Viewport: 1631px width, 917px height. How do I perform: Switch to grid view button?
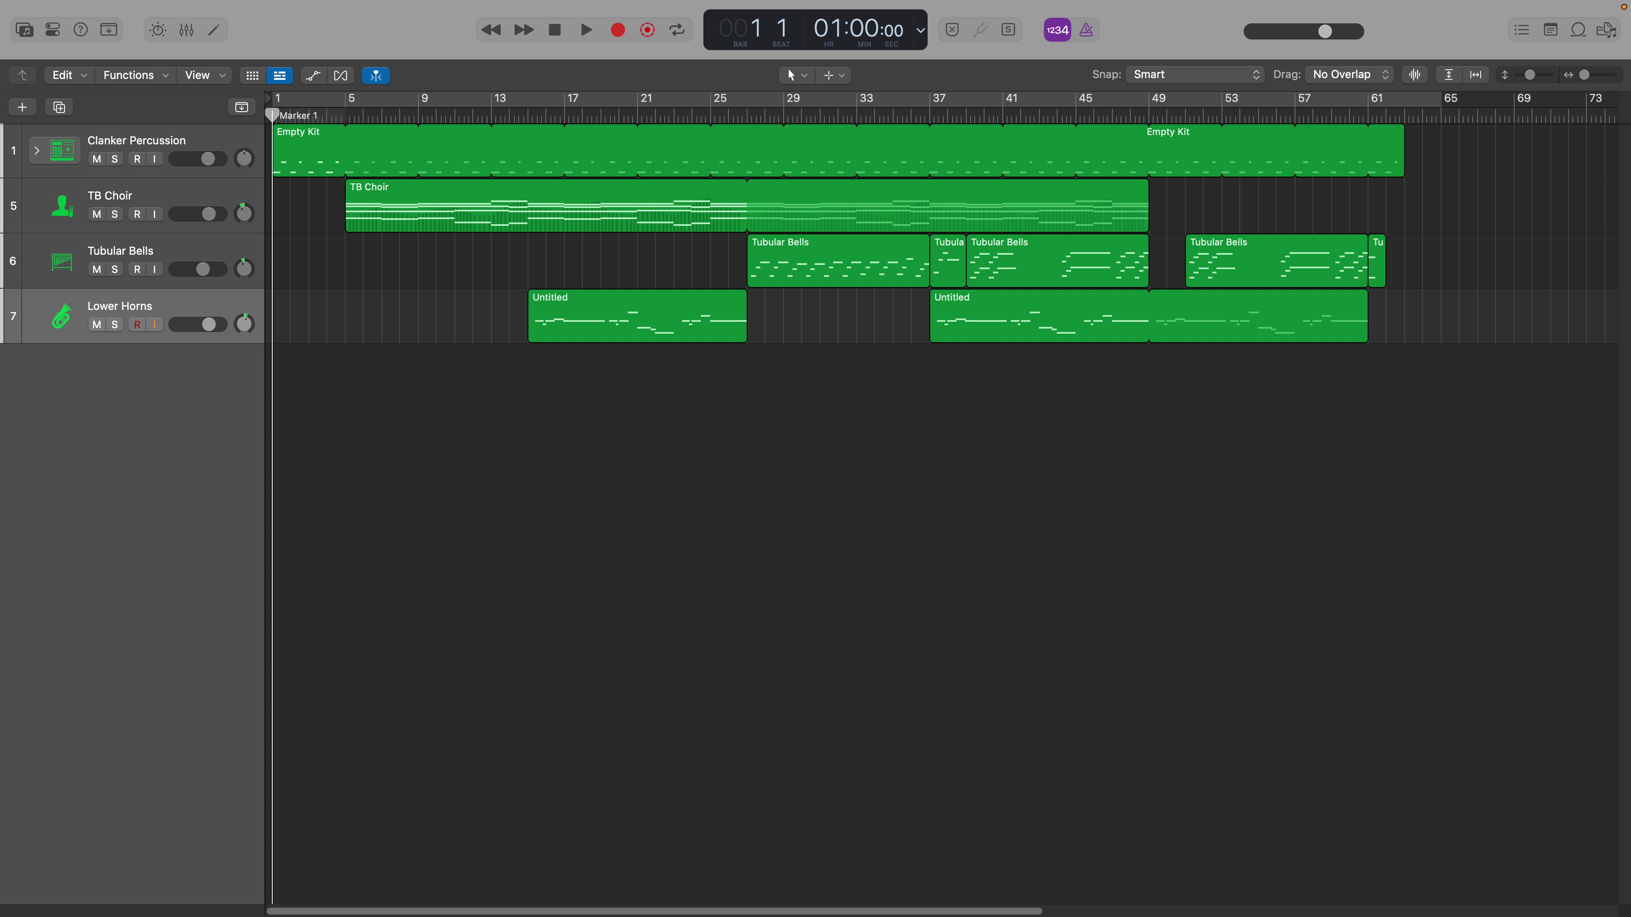coord(253,75)
